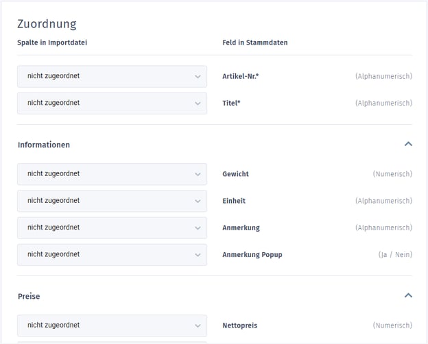Click the 'Artikel-Nr.*' field label

point(240,76)
